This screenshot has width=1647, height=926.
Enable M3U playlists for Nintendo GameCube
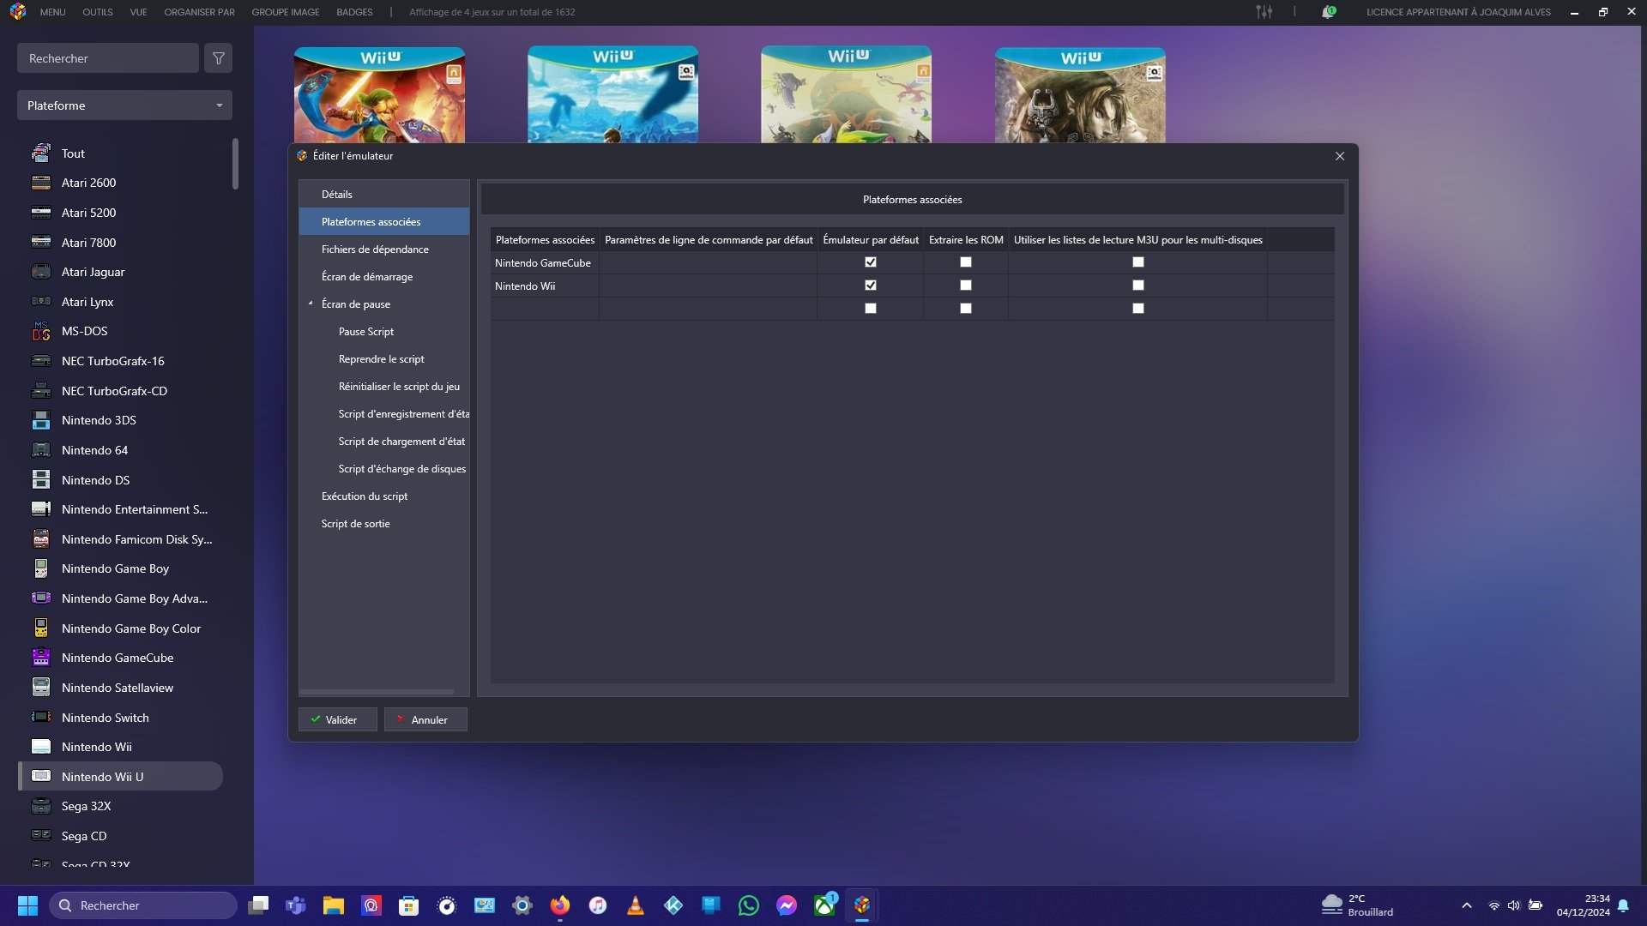1138,262
